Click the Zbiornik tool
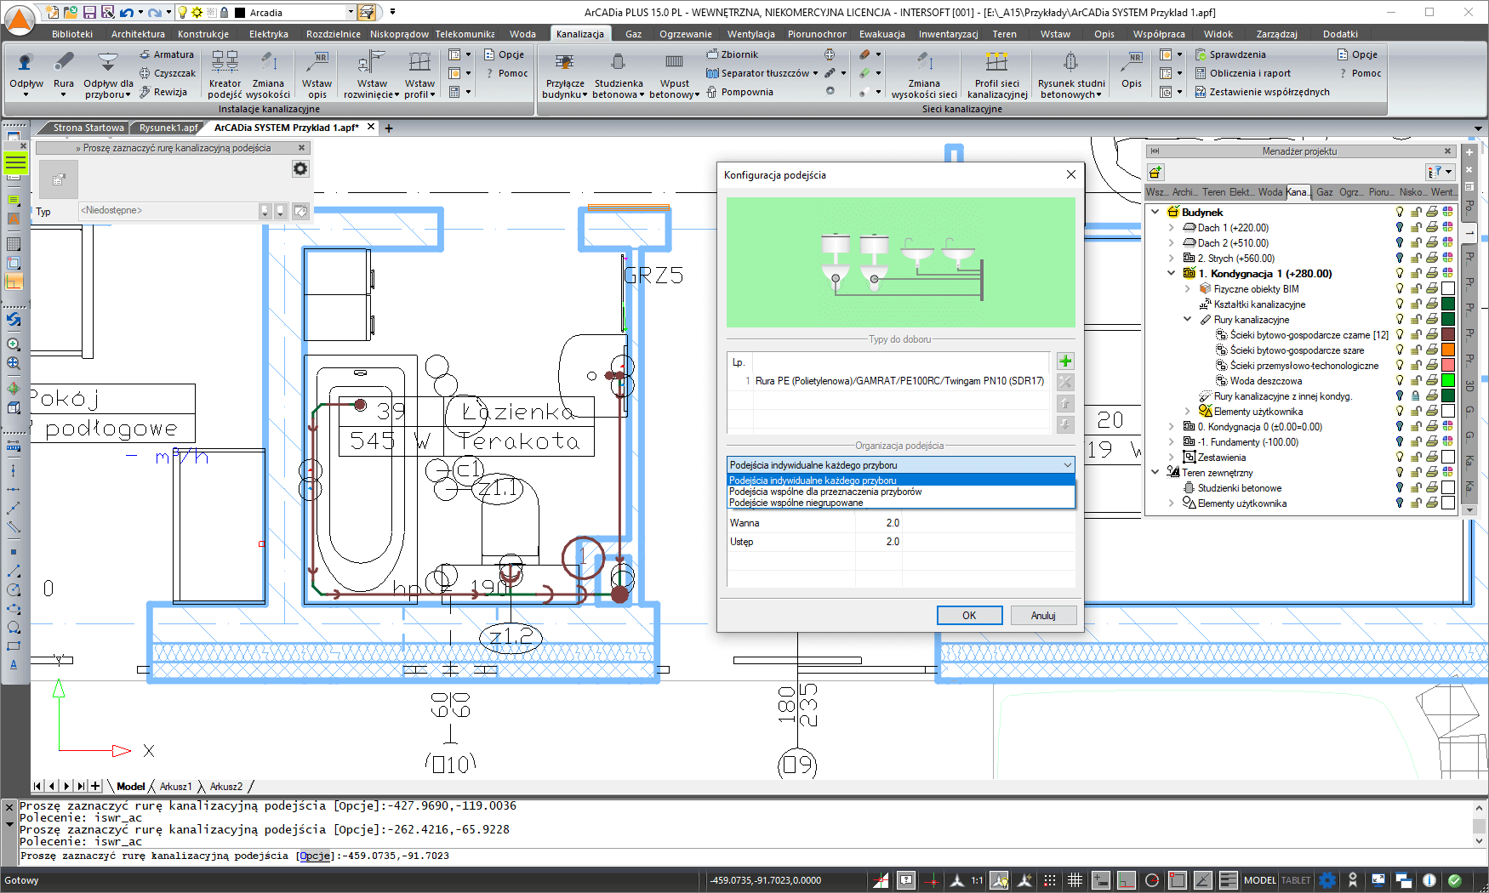Screen dimensions: 1489x893 click(732, 54)
